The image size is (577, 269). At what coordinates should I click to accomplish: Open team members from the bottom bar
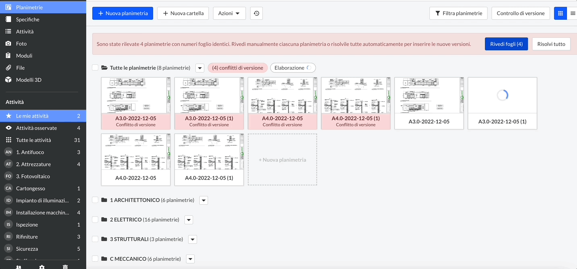coord(19,266)
